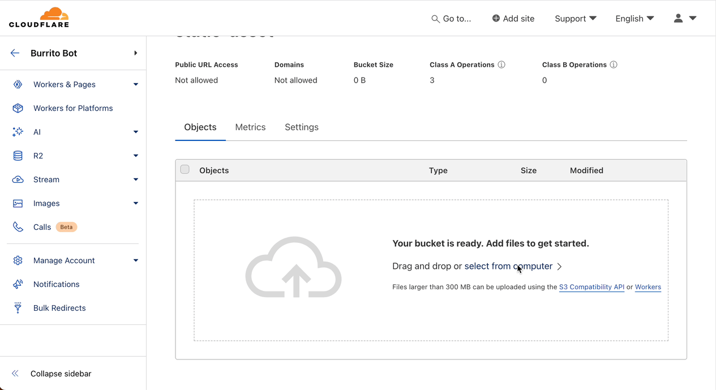This screenshot has height=390, width=716.
Task: Toggle the select-all Objects checkbox
Action: (185, 170)
